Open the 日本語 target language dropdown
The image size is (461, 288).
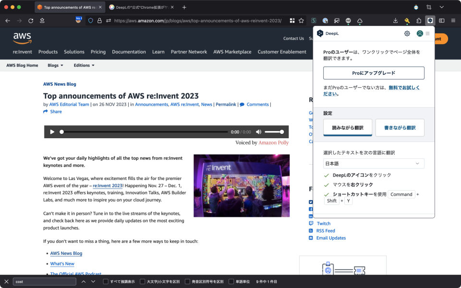pos(374,163)
